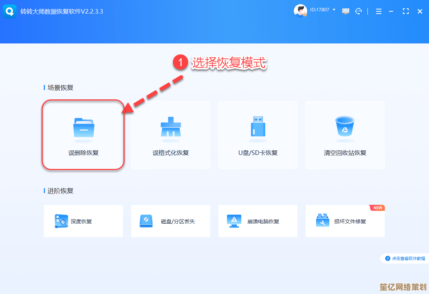Click the monitor icon in title bar

pyautogui.click(x=346, y=11)
